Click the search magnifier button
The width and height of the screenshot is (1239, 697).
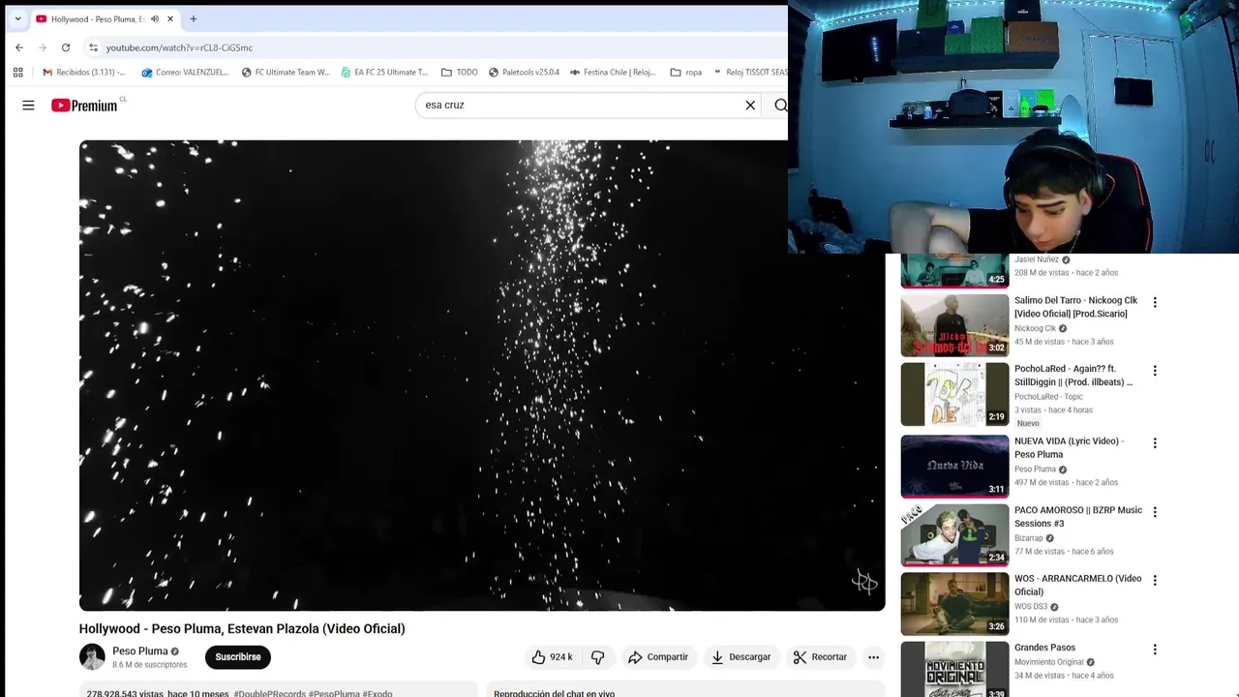pyautogui.click(x=780, y=105)
